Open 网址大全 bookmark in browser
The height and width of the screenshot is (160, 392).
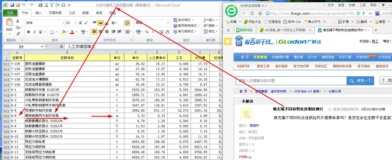[252, 22]
